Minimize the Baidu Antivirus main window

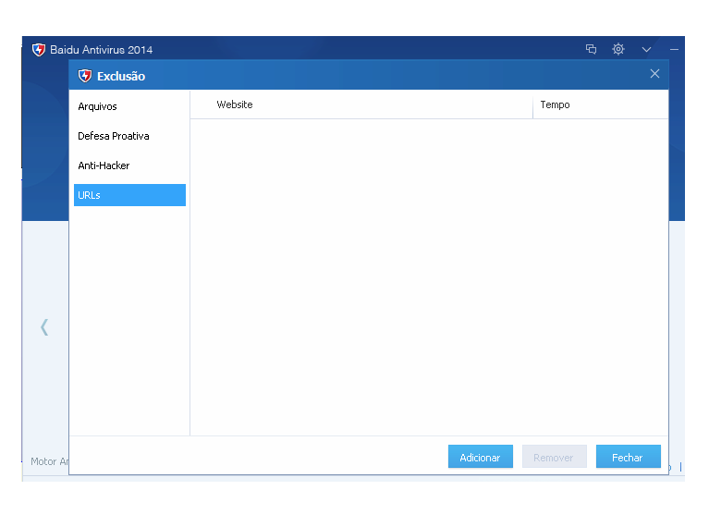point(674,49)
